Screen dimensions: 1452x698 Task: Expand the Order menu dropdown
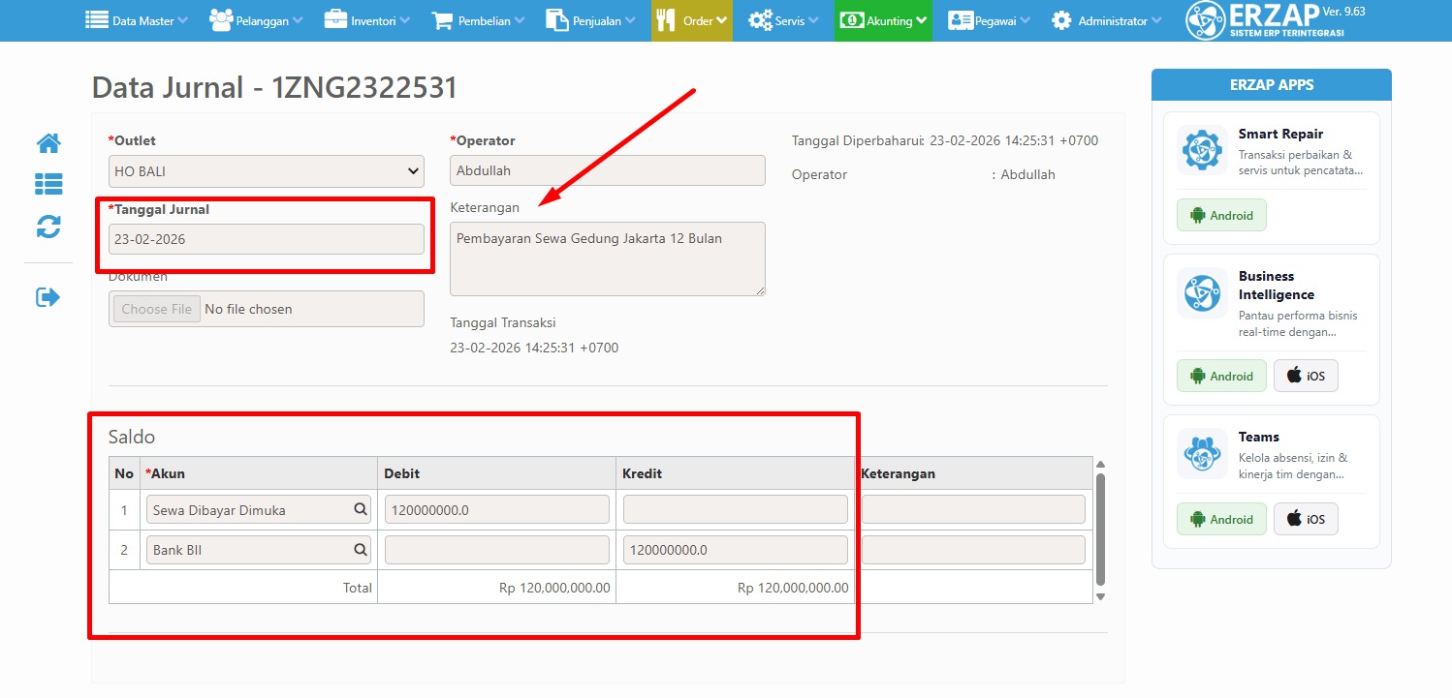coord(691,20)
